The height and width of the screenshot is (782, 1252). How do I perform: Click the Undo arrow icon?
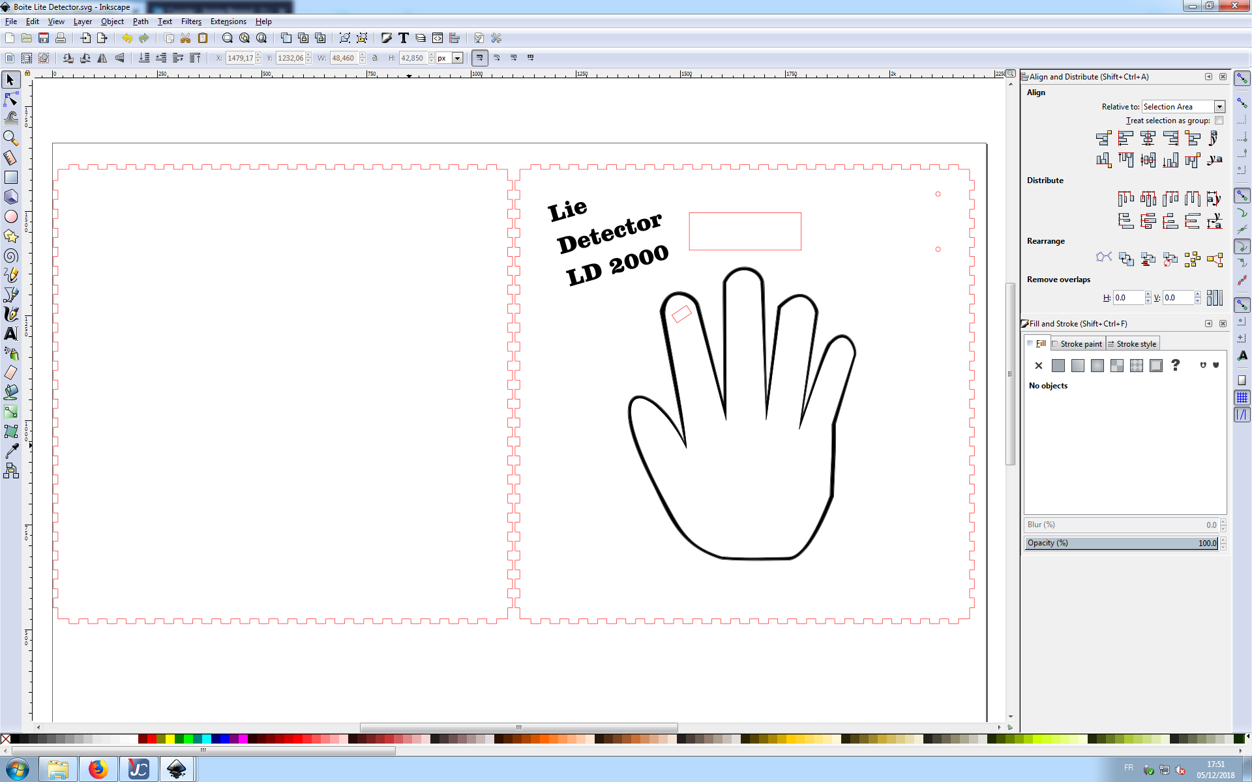(x=127, y=38)
